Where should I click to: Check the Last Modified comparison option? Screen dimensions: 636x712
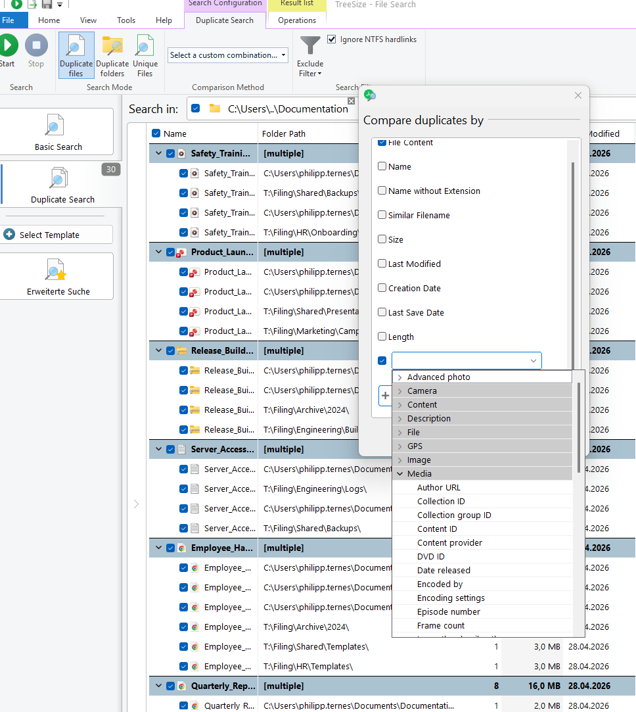tap(382, 264)
